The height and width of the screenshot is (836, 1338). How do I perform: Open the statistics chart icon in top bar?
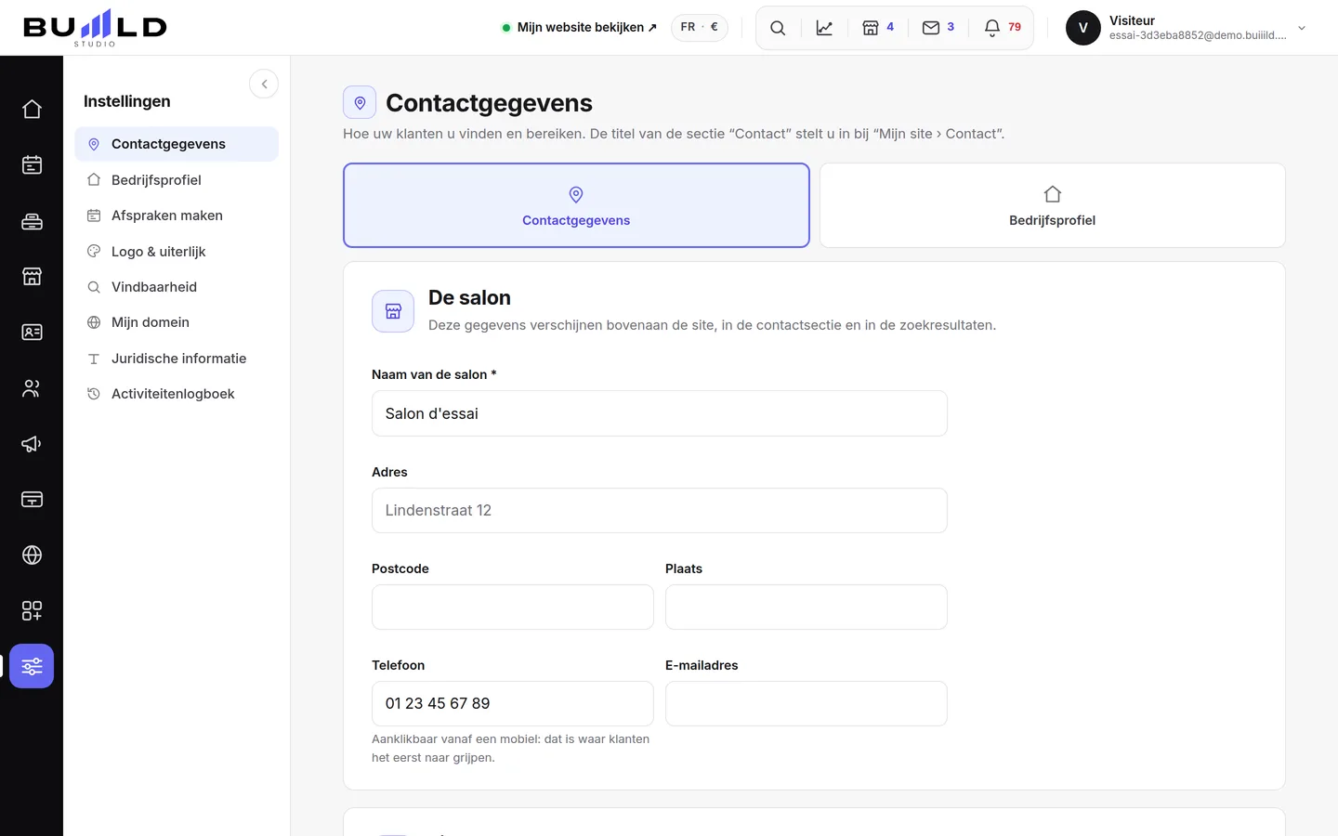point(824,28)
